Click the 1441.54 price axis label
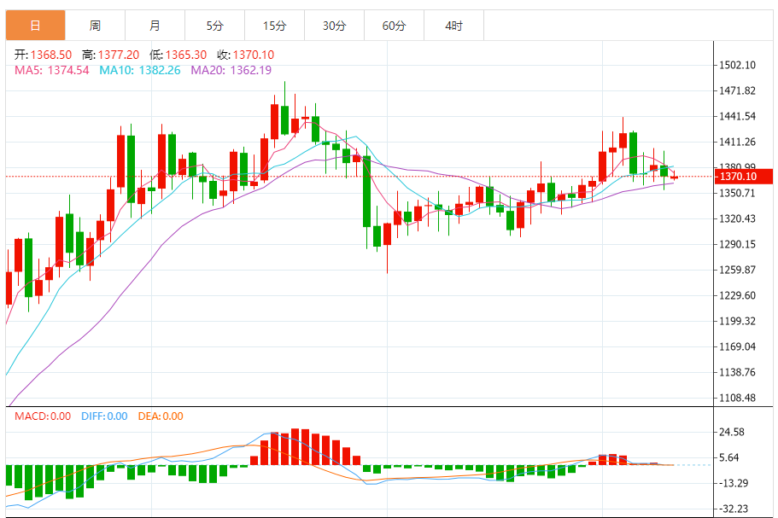778x518 pixels. (x=737, y=117)
